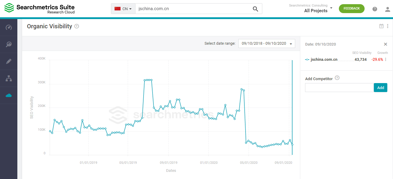This screenshot has width=393, height=179.
Task: Open Organic Visibility panel more options menu
Action: (388, 26)
